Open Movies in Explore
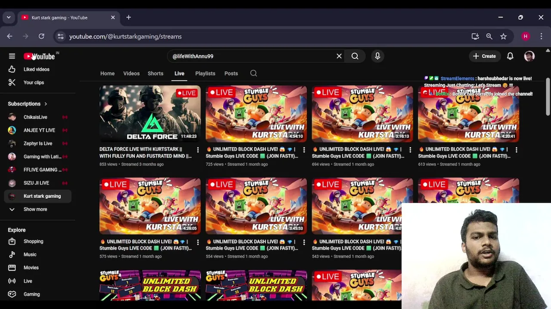Image resolution: width=551 pixels, height=309 pixels. [x=38, y=267]
